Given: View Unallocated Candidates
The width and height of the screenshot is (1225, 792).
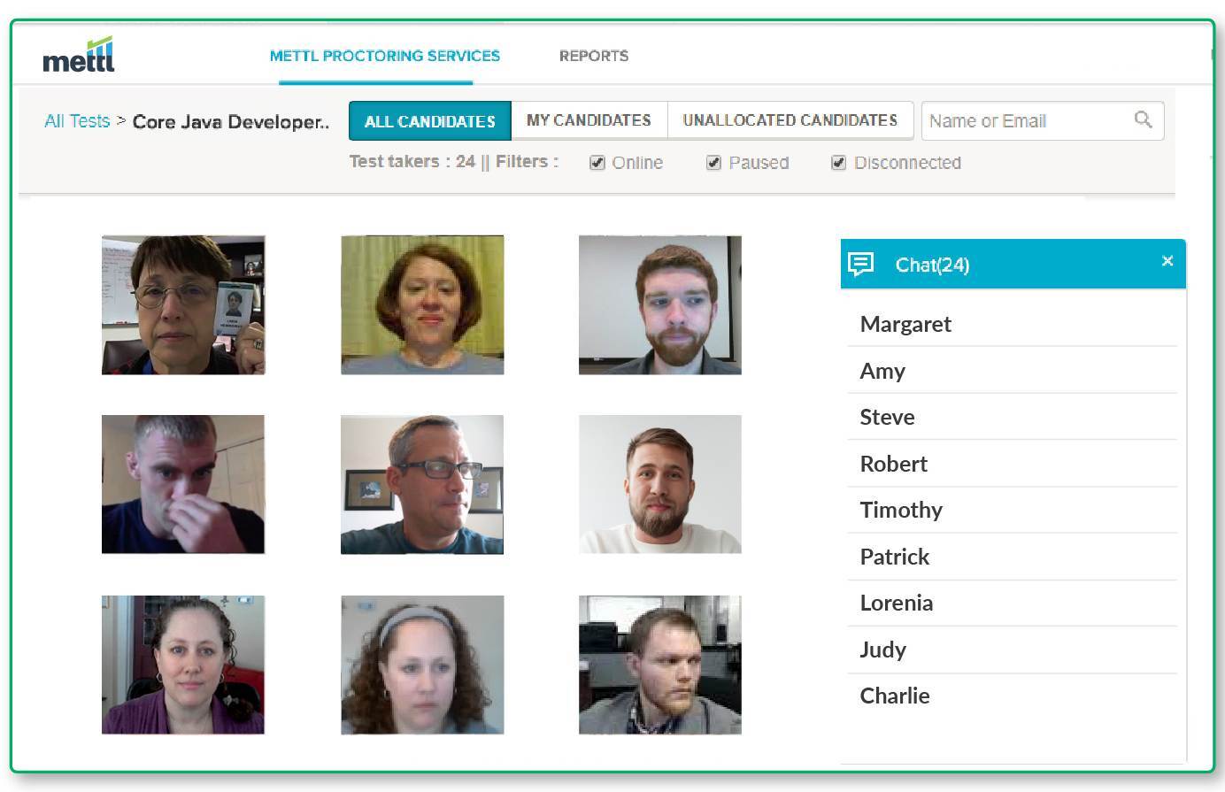Looking at the screenshot, I should 790,120.
